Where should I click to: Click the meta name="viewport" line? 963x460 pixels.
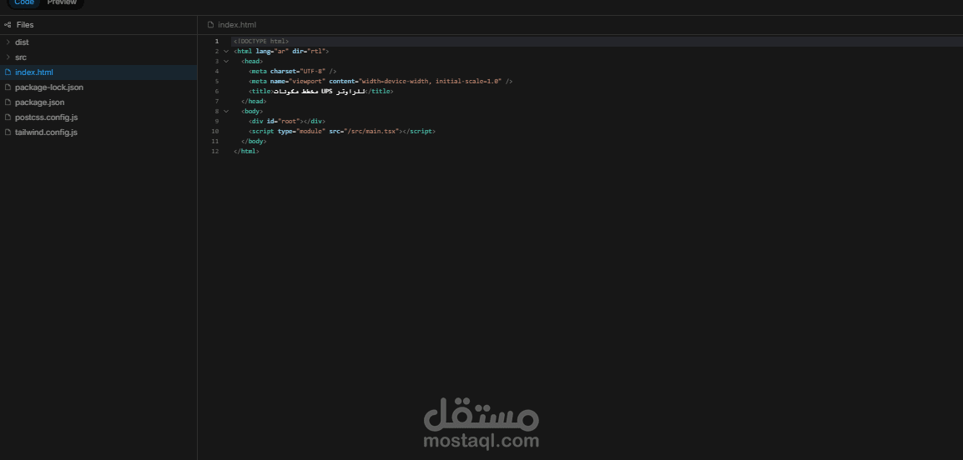[x=381, y=82]
